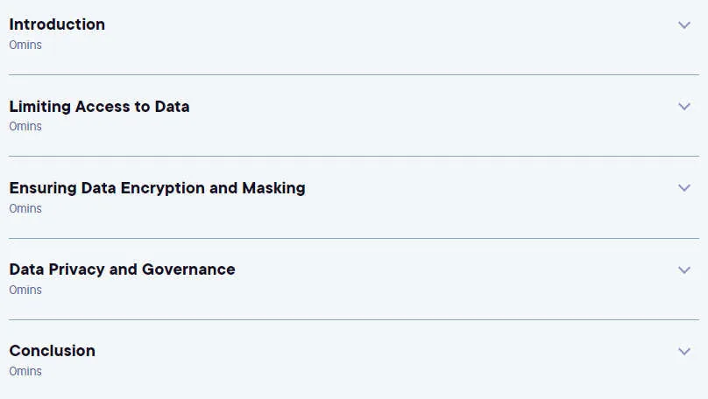
Task: Click the word Masking in the third heading
Action: tap(273, 188)
